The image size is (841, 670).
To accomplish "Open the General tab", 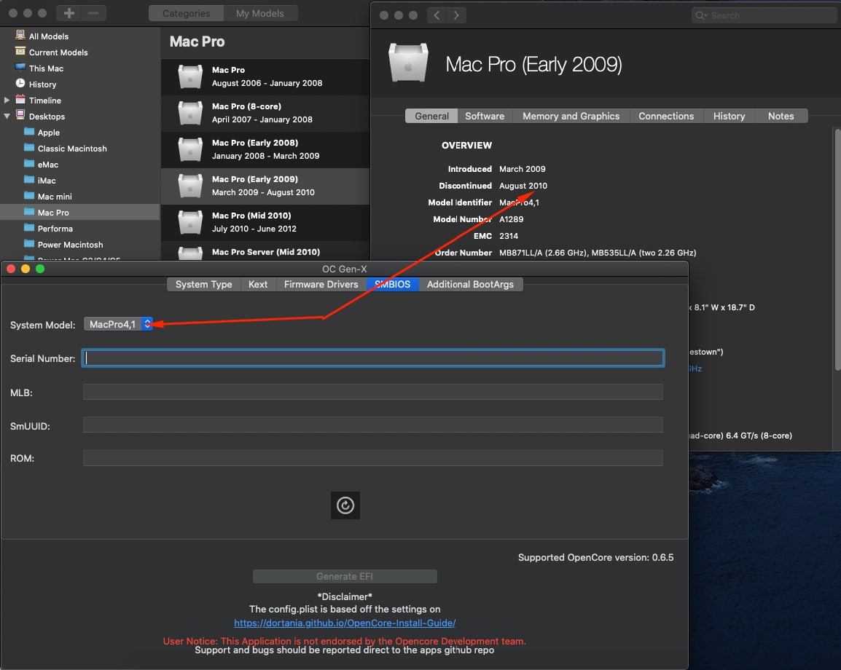I will pos(431,116).
